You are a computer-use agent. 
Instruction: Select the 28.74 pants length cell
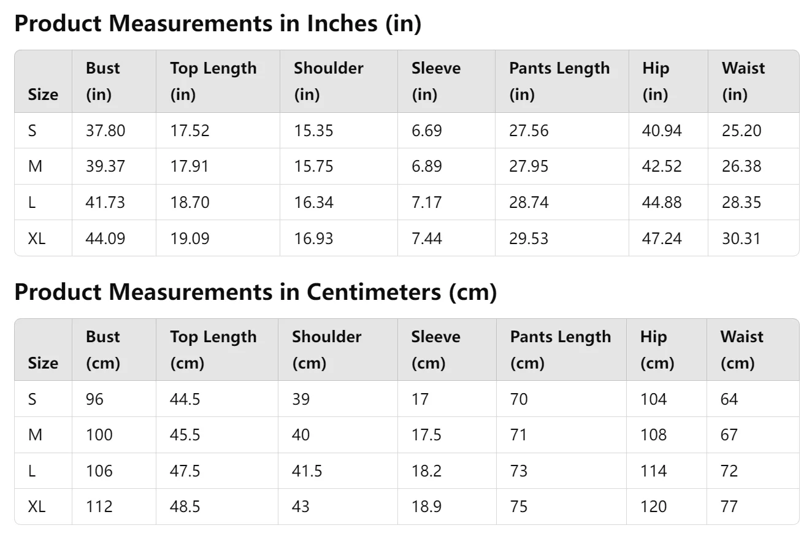coord(529,202)
